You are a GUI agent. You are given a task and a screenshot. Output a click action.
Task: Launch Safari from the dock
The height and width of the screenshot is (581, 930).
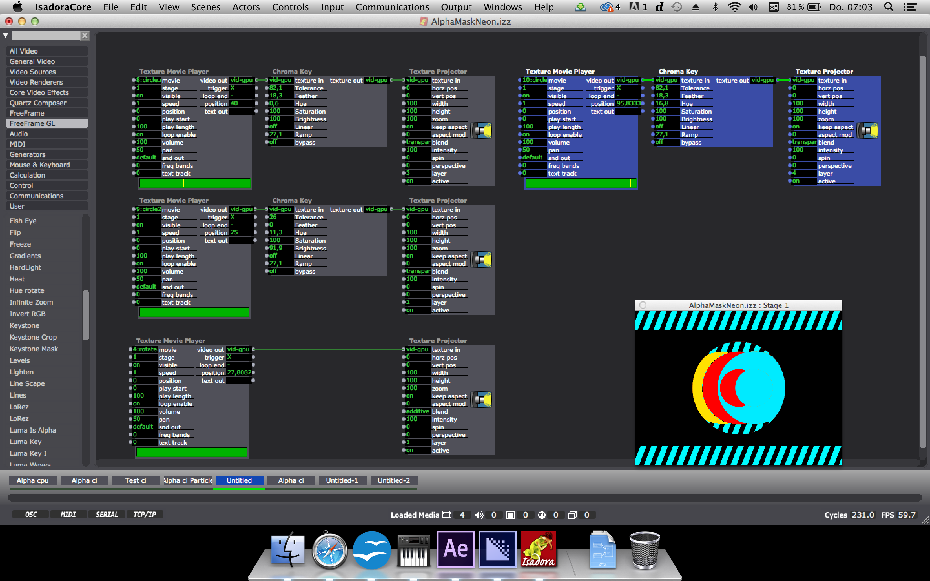click(x=329, y=550)
